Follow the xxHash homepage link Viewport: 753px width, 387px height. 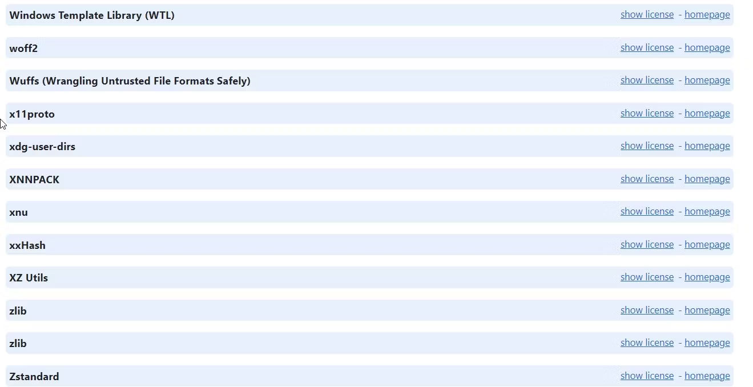(x=707, y=244)
